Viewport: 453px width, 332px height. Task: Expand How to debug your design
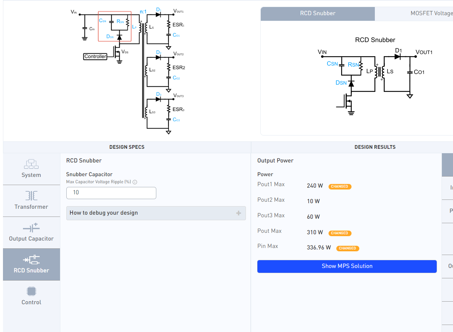coord(156,213)
